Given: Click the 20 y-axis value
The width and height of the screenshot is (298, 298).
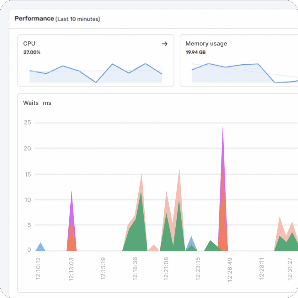Looking at the screenshot, I should coord(27,148).
